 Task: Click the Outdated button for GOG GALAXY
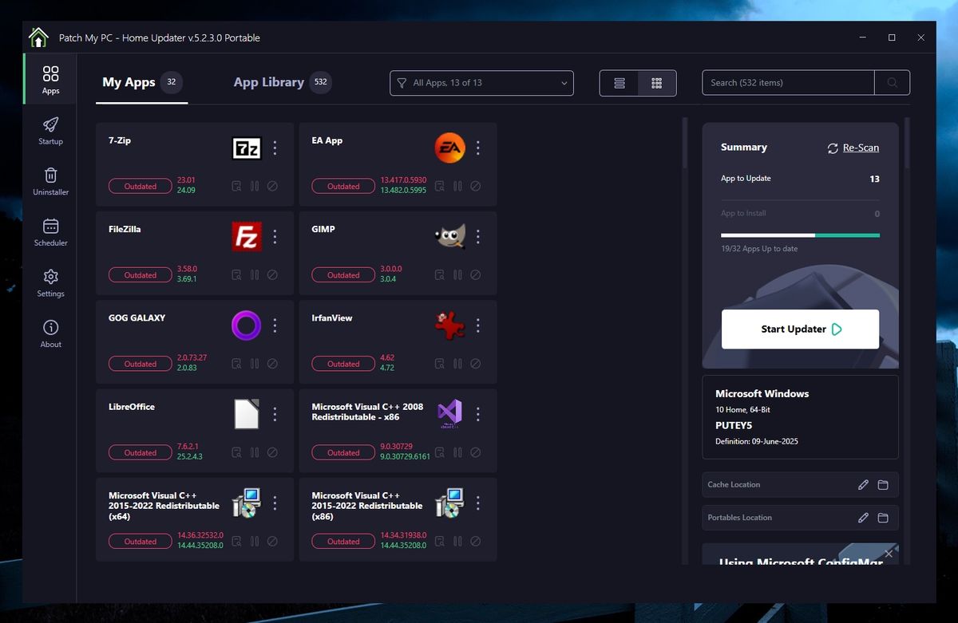coord(141,364)
